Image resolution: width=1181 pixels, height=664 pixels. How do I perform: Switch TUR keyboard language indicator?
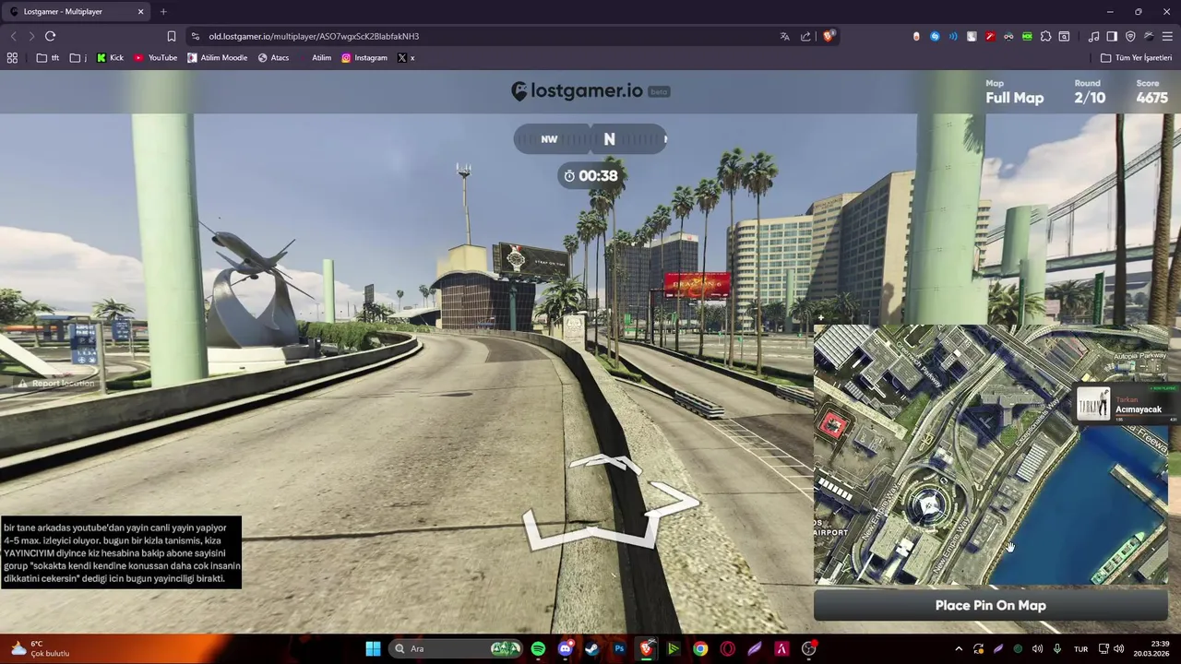pos(1080,648)
